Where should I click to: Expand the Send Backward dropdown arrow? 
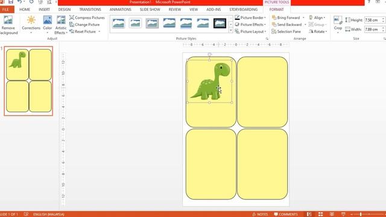[x=305, y=25]
